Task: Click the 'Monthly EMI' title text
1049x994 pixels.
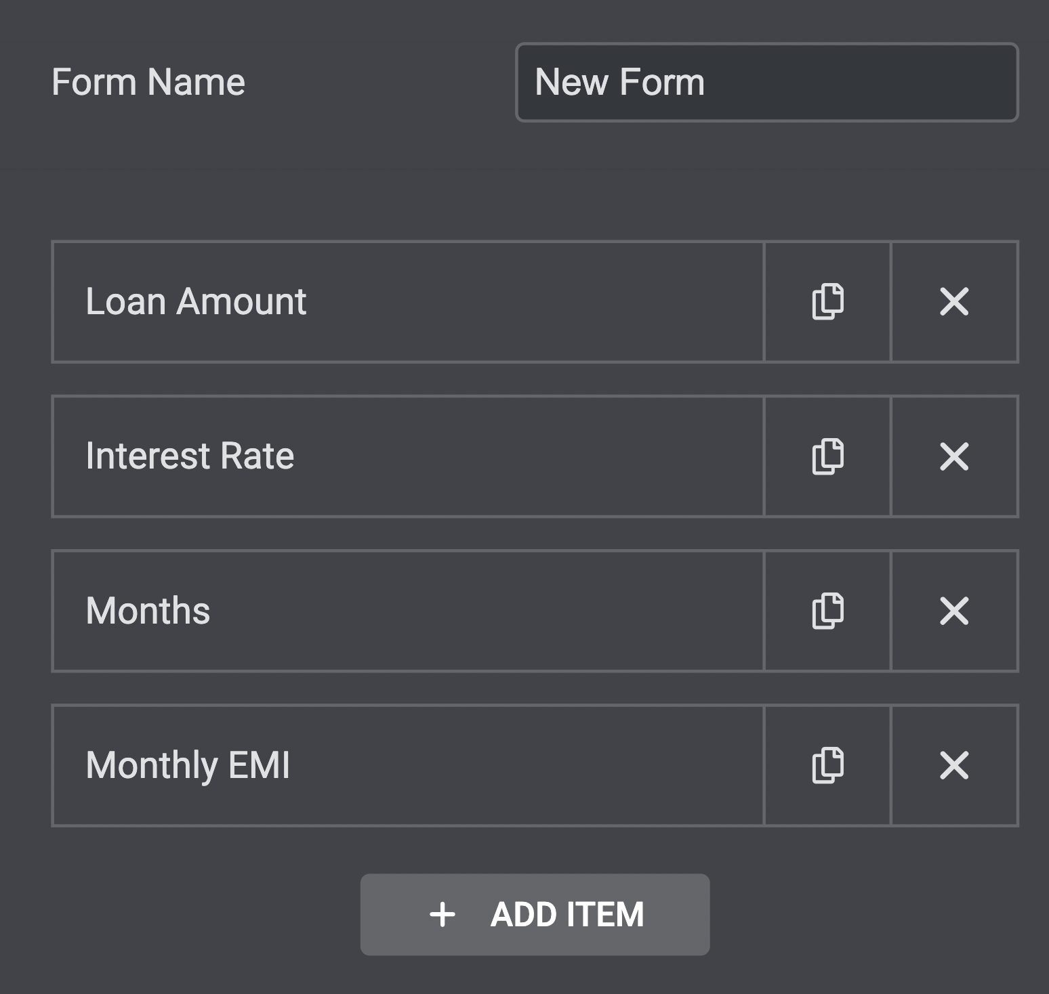Action: [x=188, y=765]
